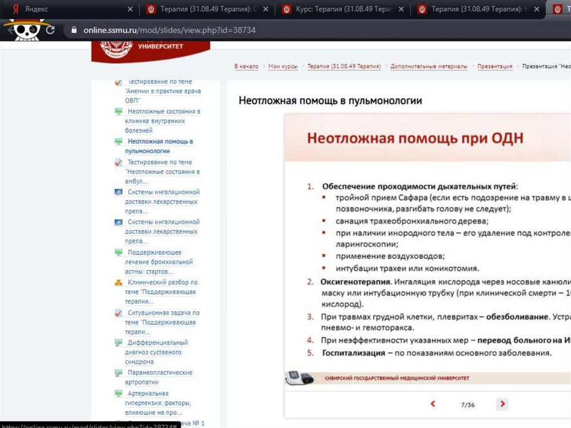
Task: Open the Презентация breadcrumb link
Action: (x=495, y=66)
